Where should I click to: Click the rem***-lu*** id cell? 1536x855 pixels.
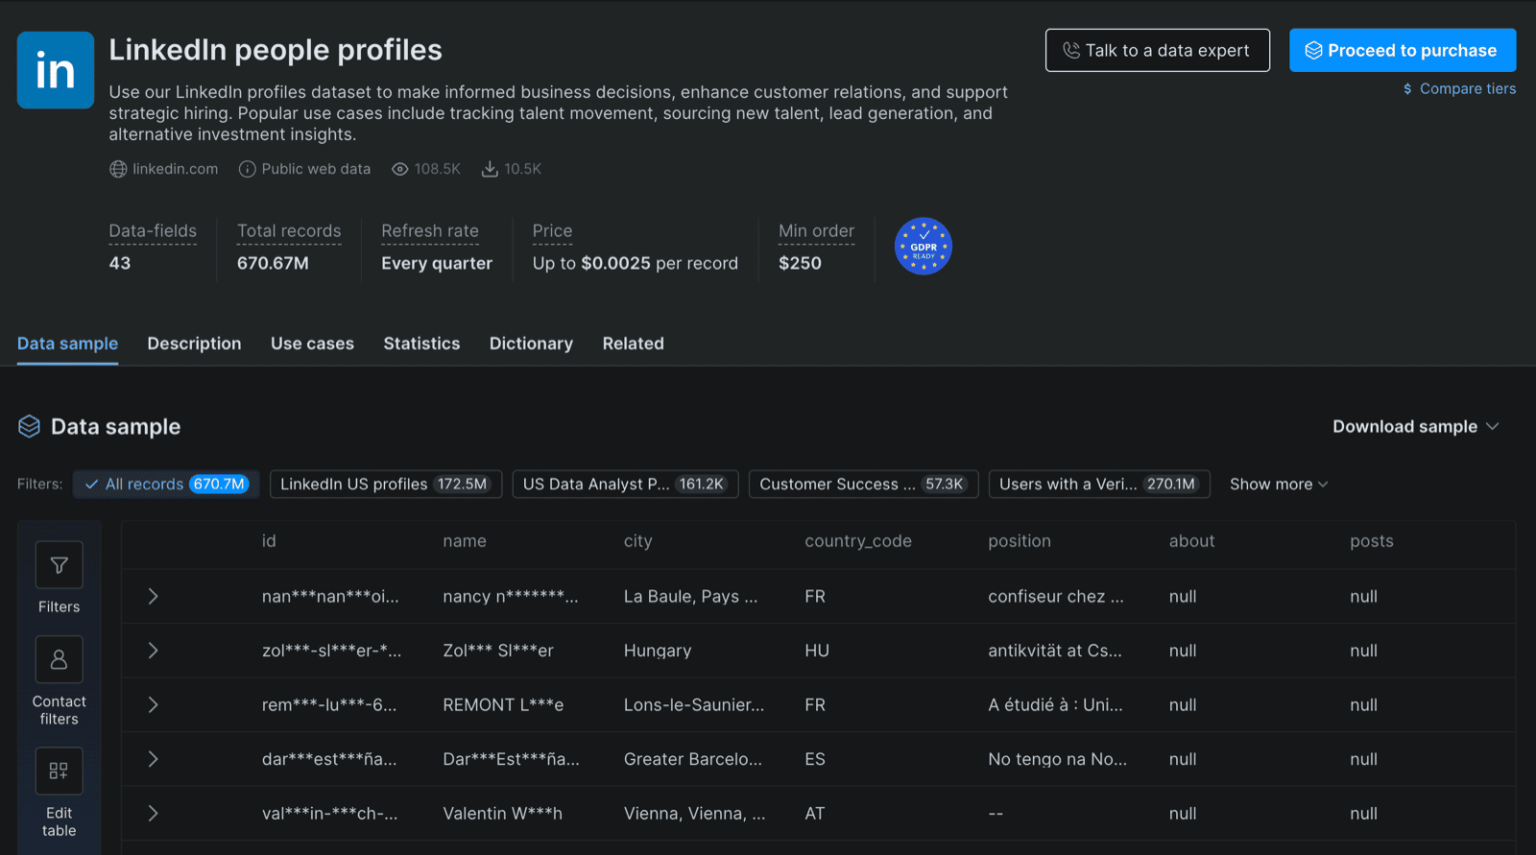329,704
